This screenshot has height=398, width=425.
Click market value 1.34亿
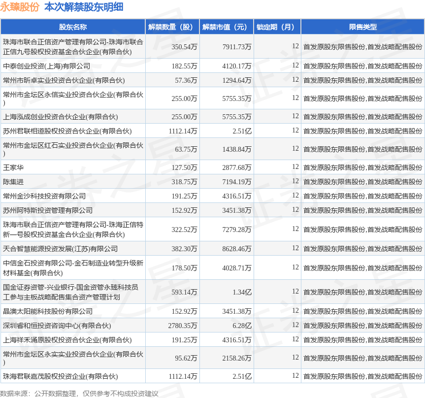coord(242,292)
